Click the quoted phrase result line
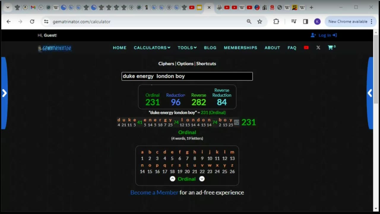Image resolution: width=380 pixels, height=214 pixels. pyautogui.click(x=187, y=113)
